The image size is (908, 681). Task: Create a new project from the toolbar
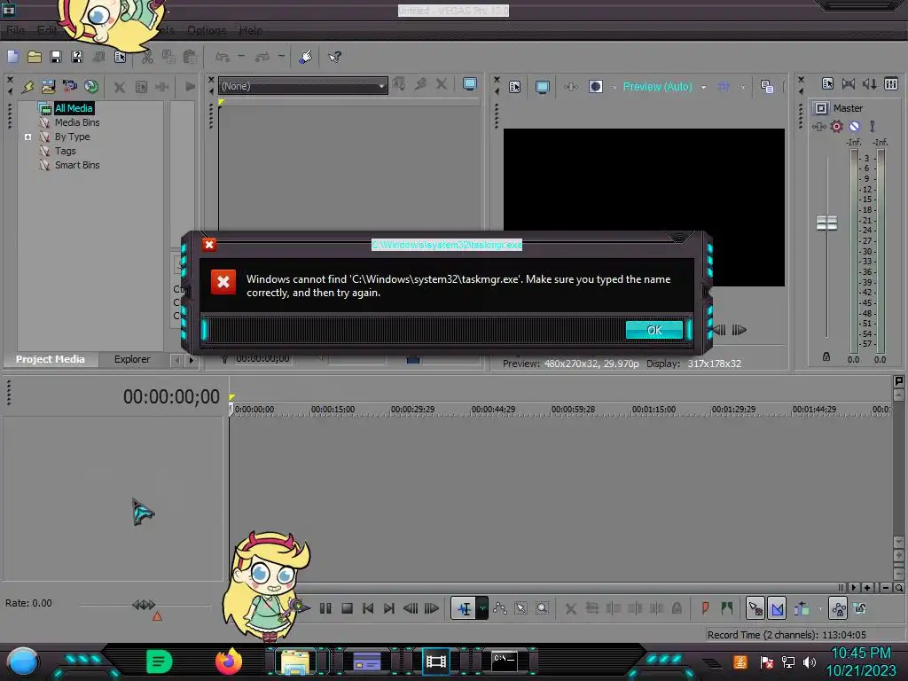[x=12, y=57]
